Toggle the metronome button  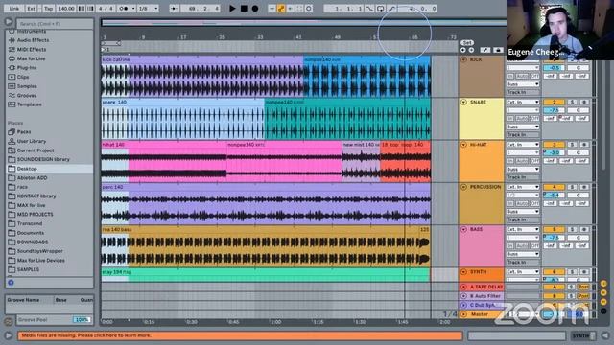click(126, 9)
